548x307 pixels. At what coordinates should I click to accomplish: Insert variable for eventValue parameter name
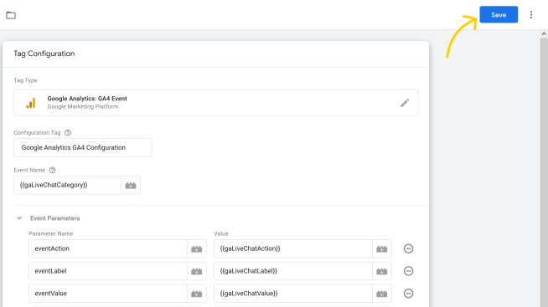tap(197, 294)
